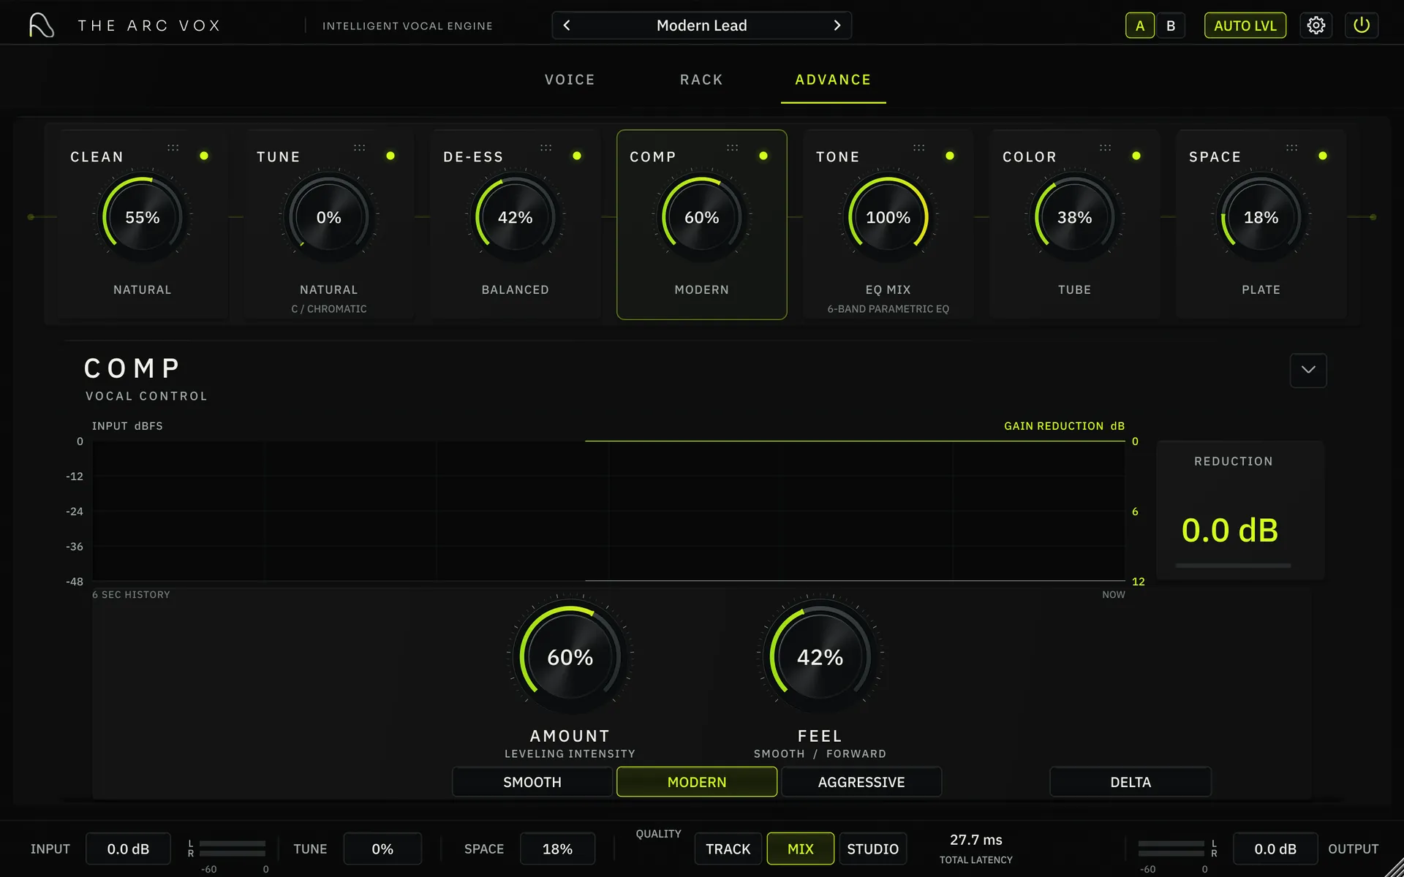The width and height of the screenshot is (1404, 877).
Task: Toggle the SPACE module power dot
Action: point(1323,156)
